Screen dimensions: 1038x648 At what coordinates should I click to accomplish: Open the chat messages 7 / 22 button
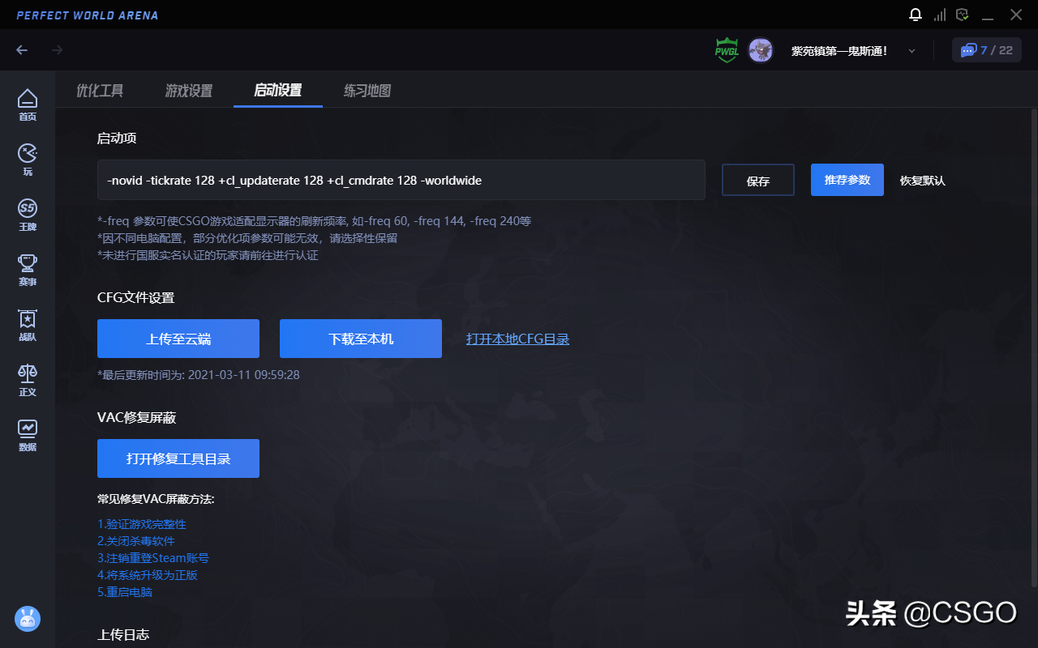(x=986, y=50)
